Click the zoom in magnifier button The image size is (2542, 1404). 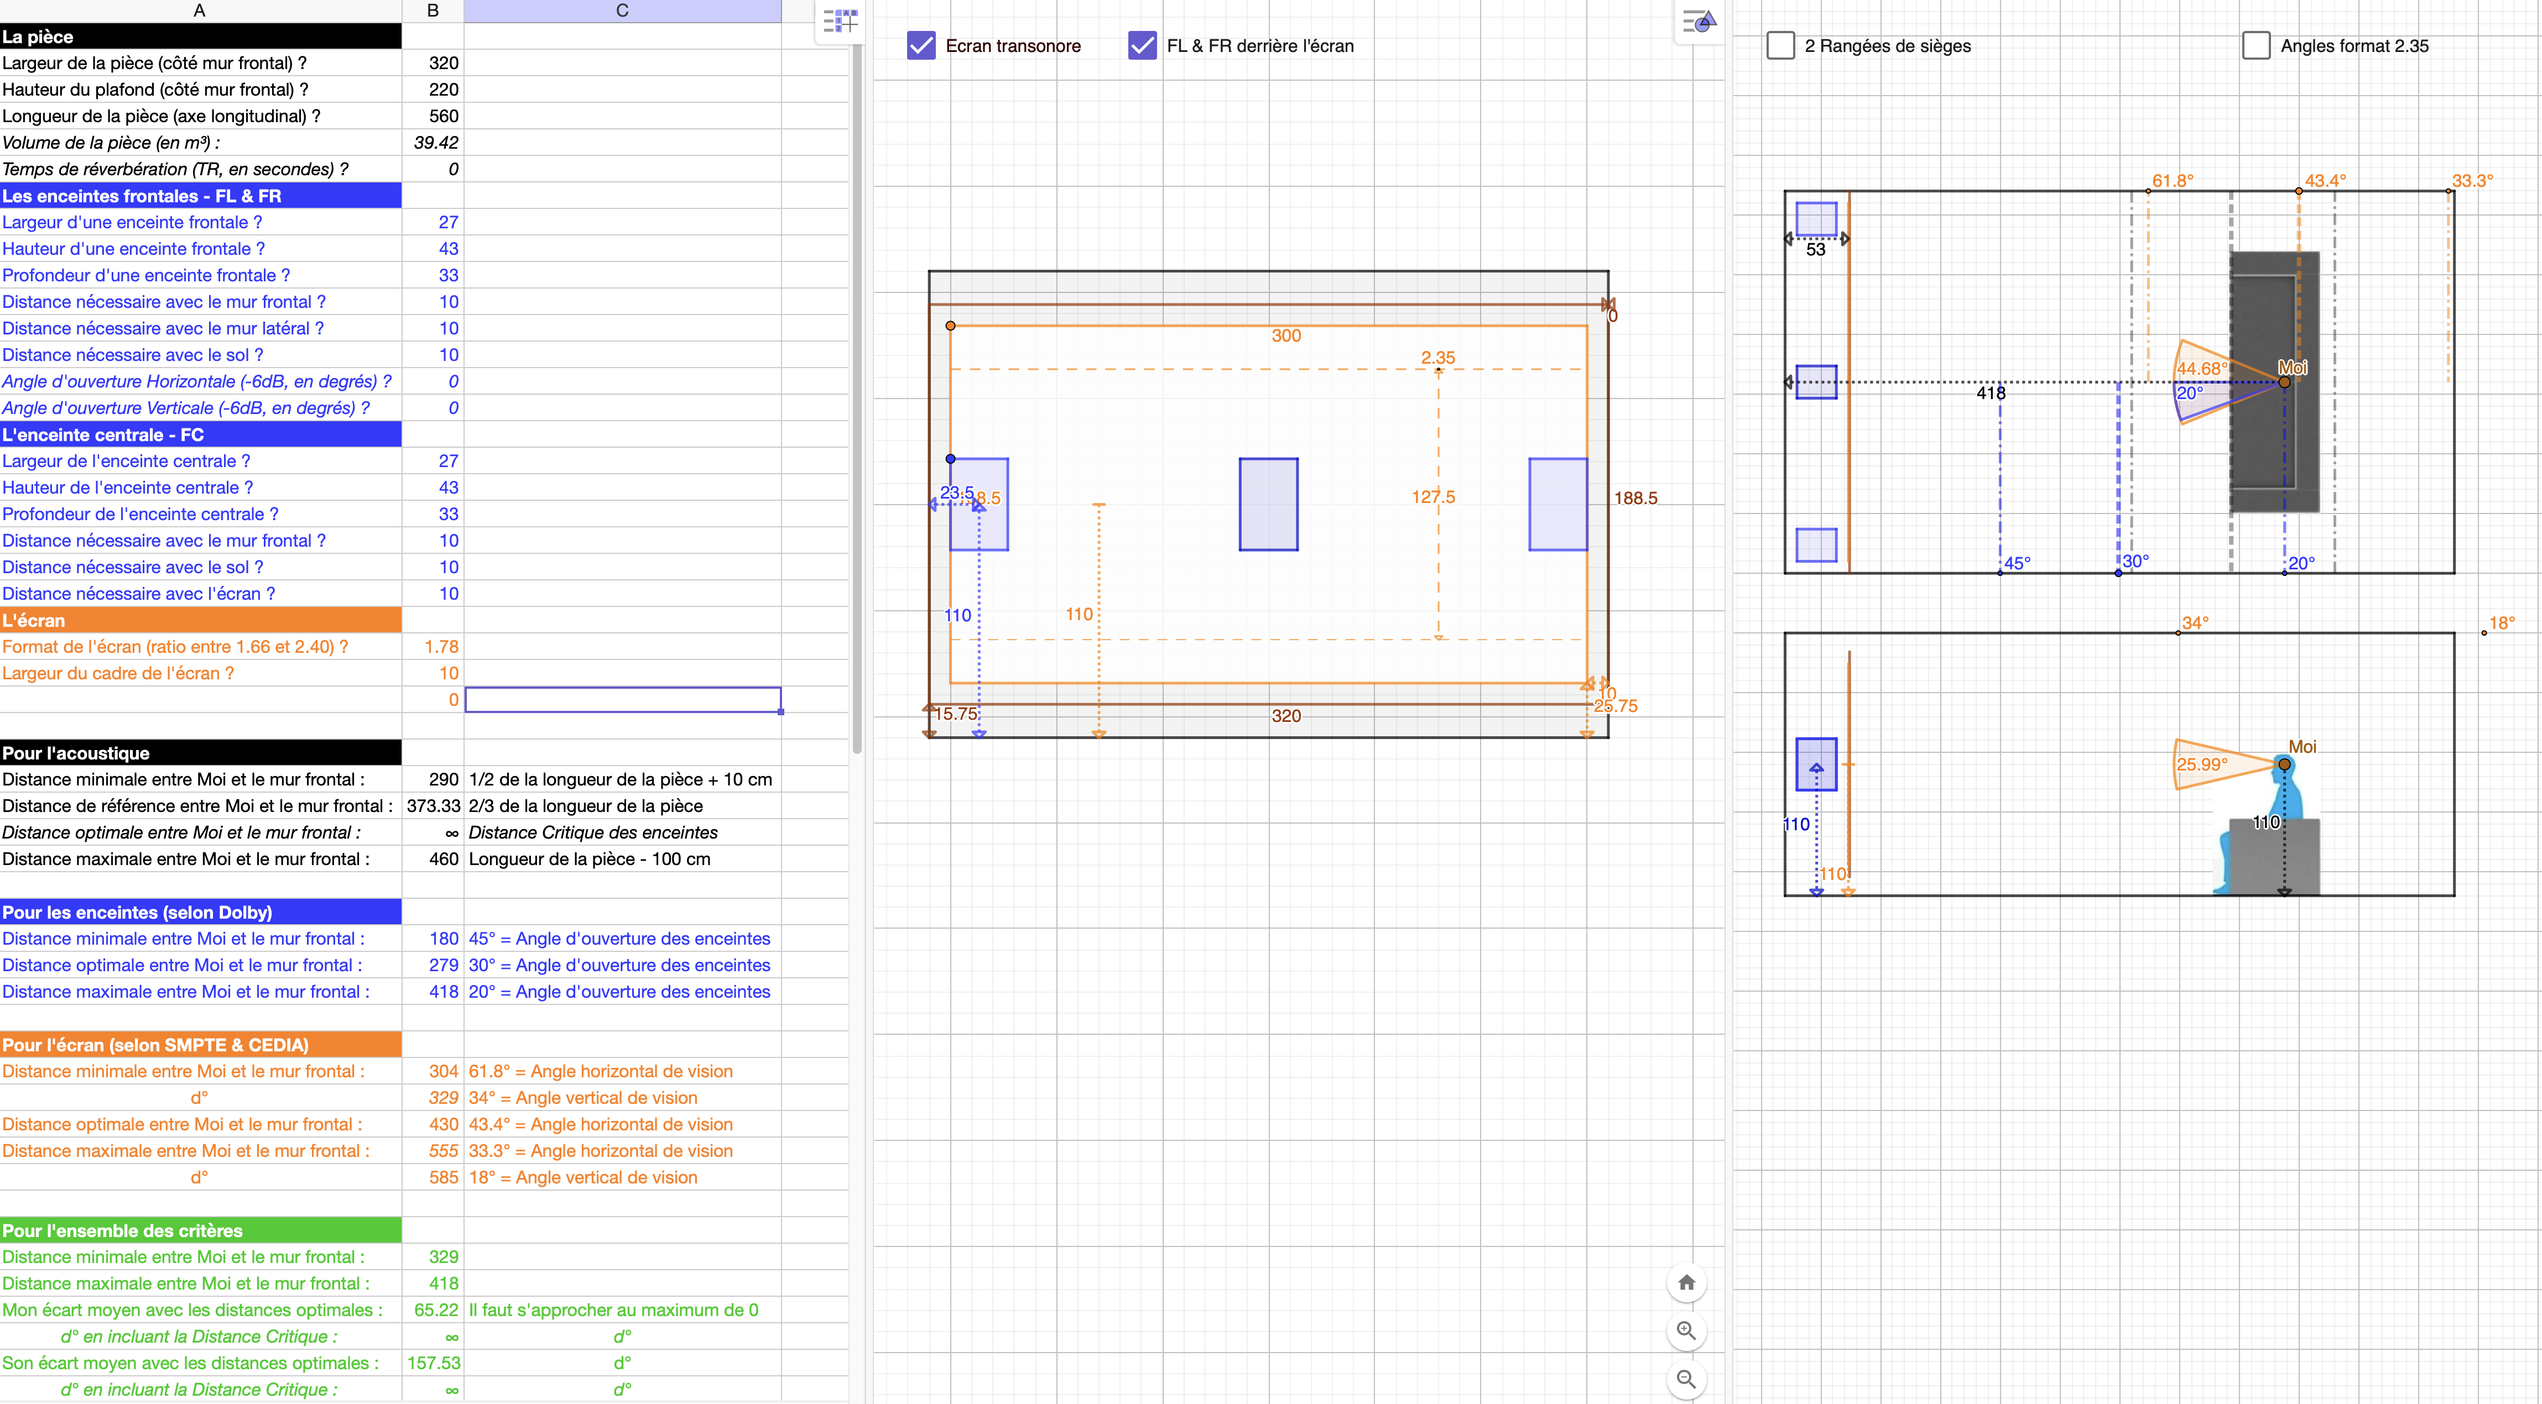click(x=1686, y=1331)
